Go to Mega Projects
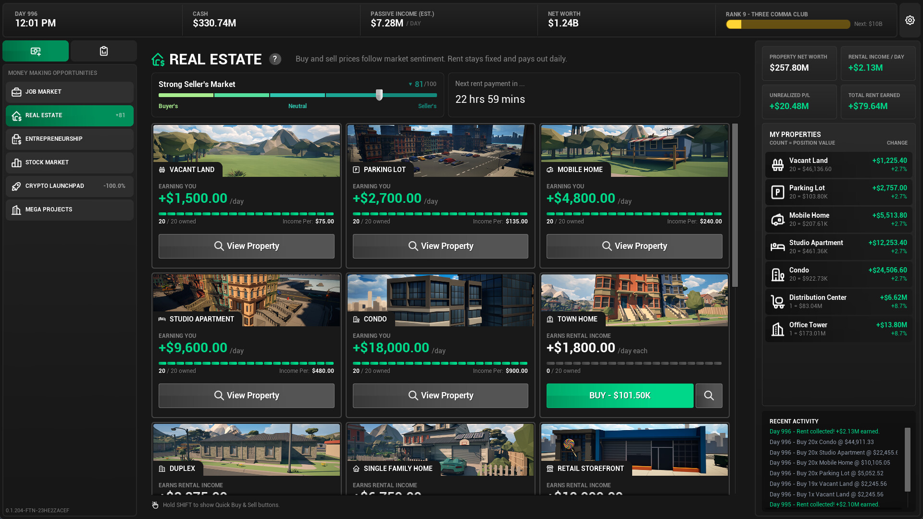Screen dimensions: 923x519 pos(70,210)
